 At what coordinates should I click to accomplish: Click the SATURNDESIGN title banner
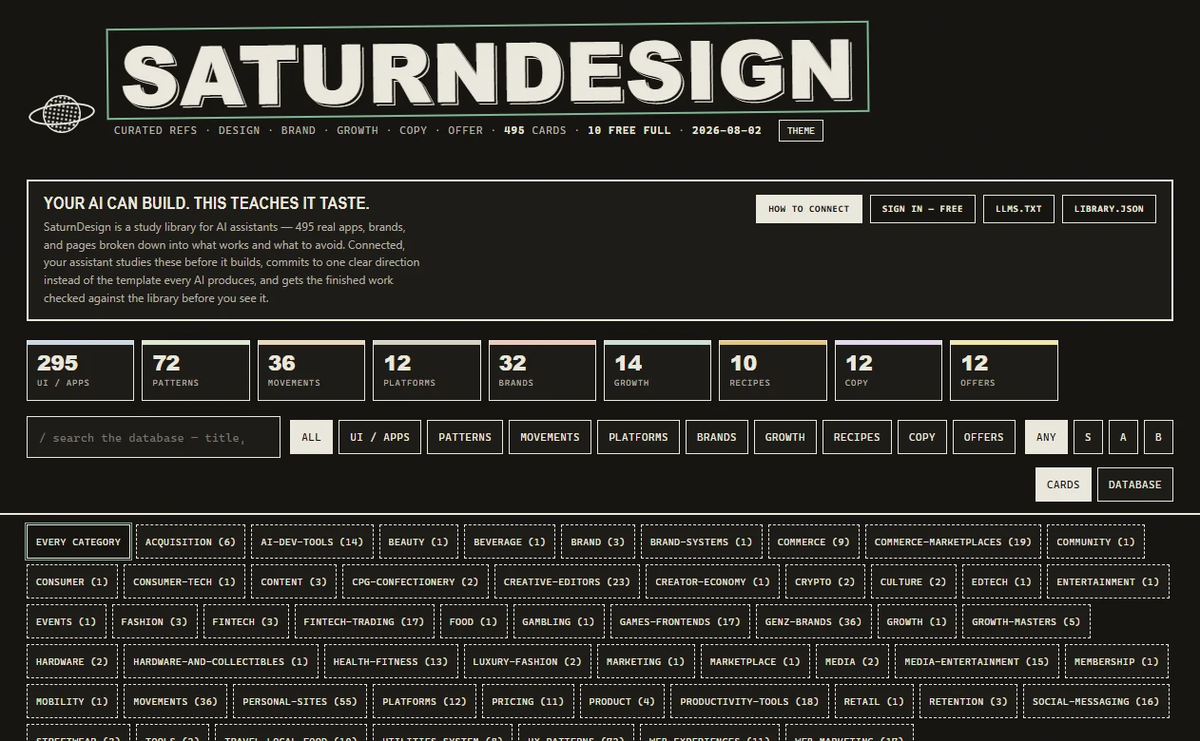click(488, 70)
